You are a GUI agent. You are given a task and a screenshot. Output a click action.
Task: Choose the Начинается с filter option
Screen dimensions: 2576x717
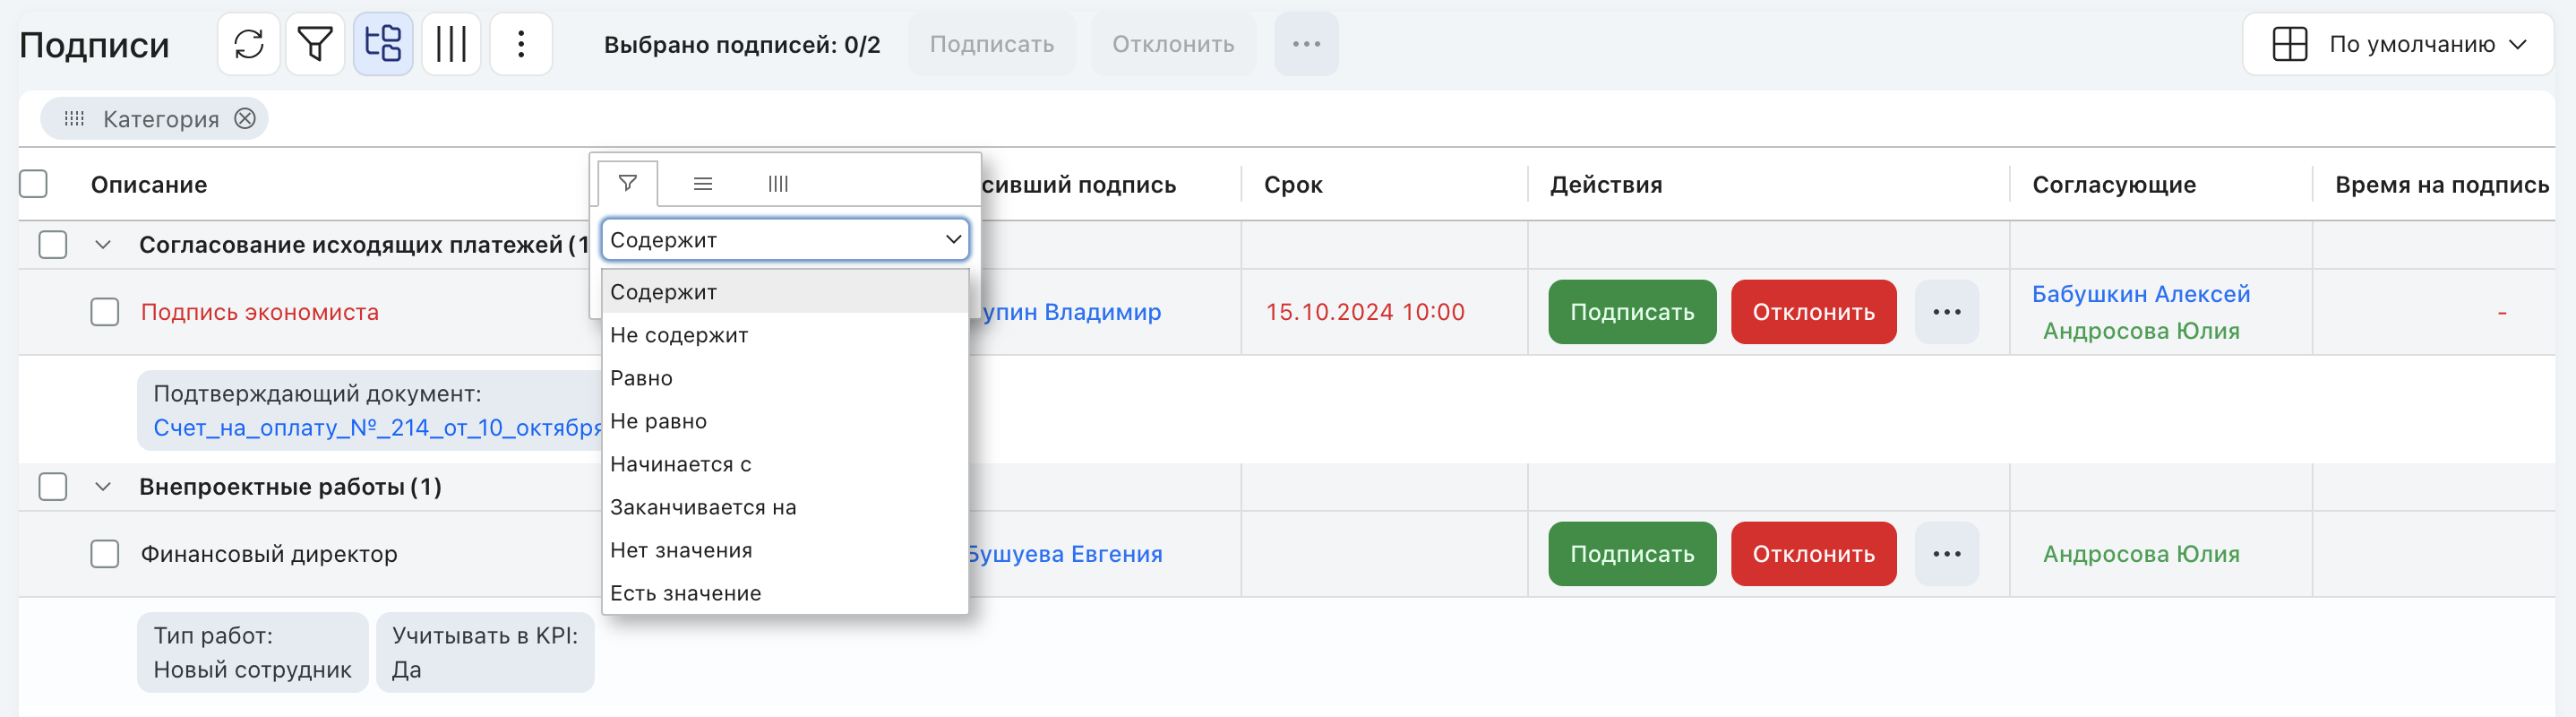pos(785,464)
